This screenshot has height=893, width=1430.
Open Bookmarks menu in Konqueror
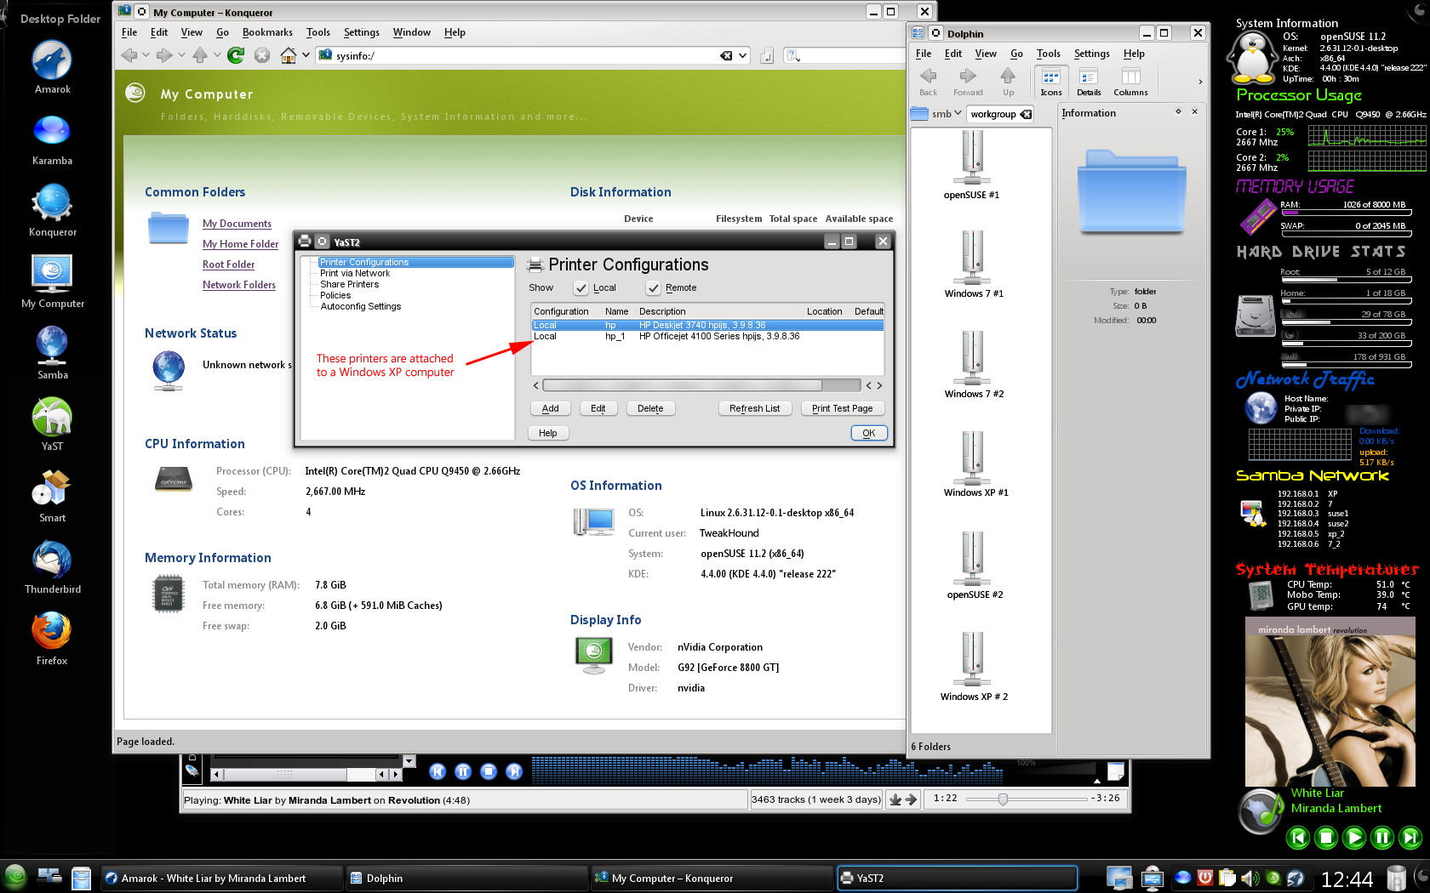267,32
